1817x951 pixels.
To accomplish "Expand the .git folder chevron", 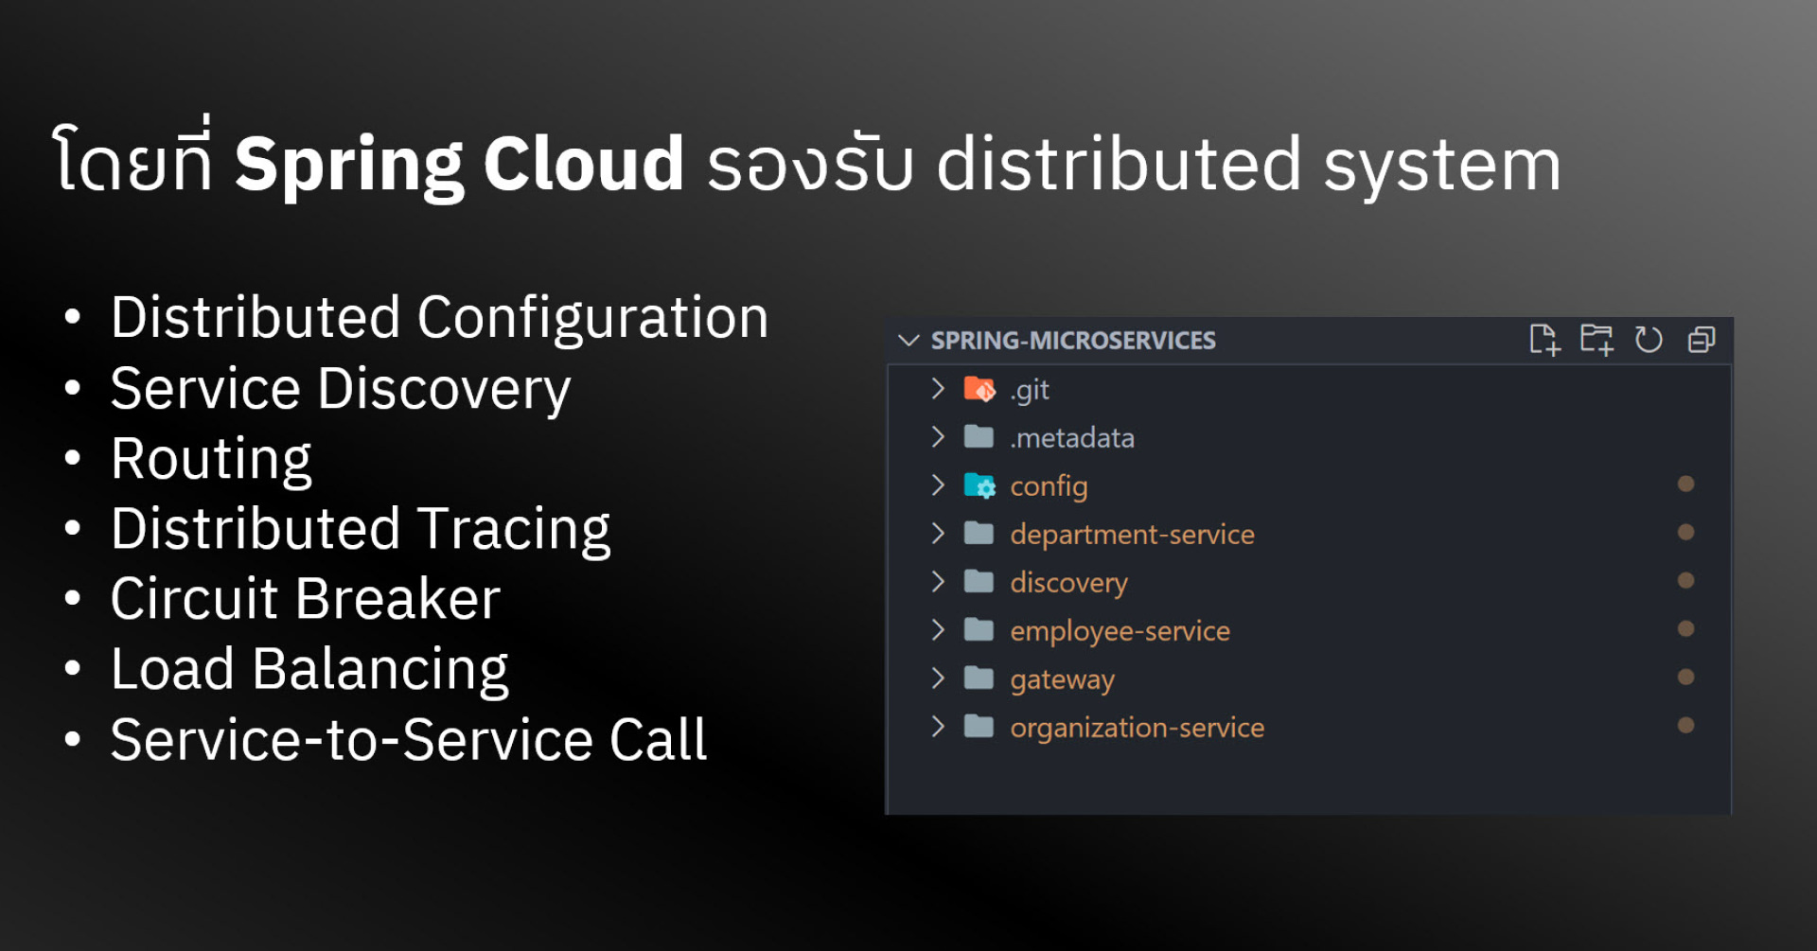I will pyautogui.click(x=938, y=388).
